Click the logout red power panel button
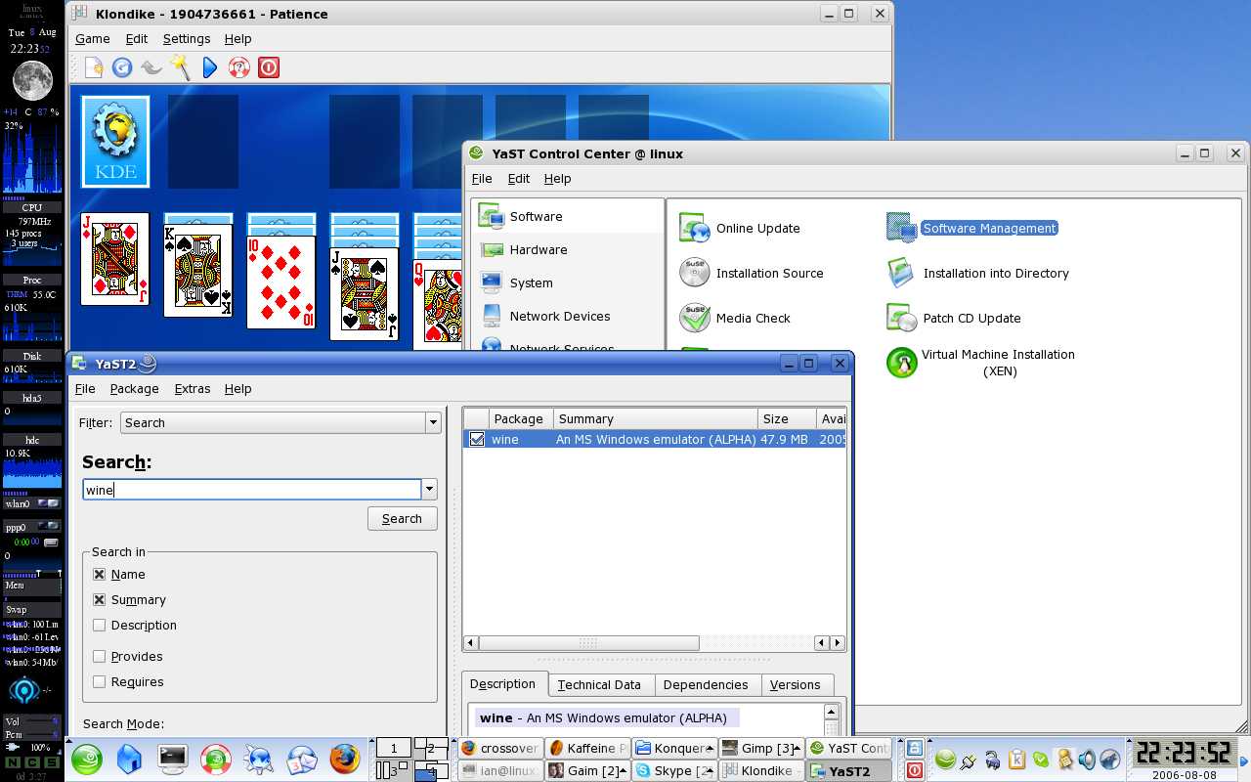 click(915, 771)
